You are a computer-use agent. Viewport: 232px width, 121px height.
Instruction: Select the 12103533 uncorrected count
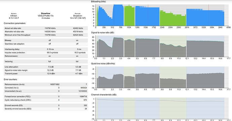[x=83, y=91]
